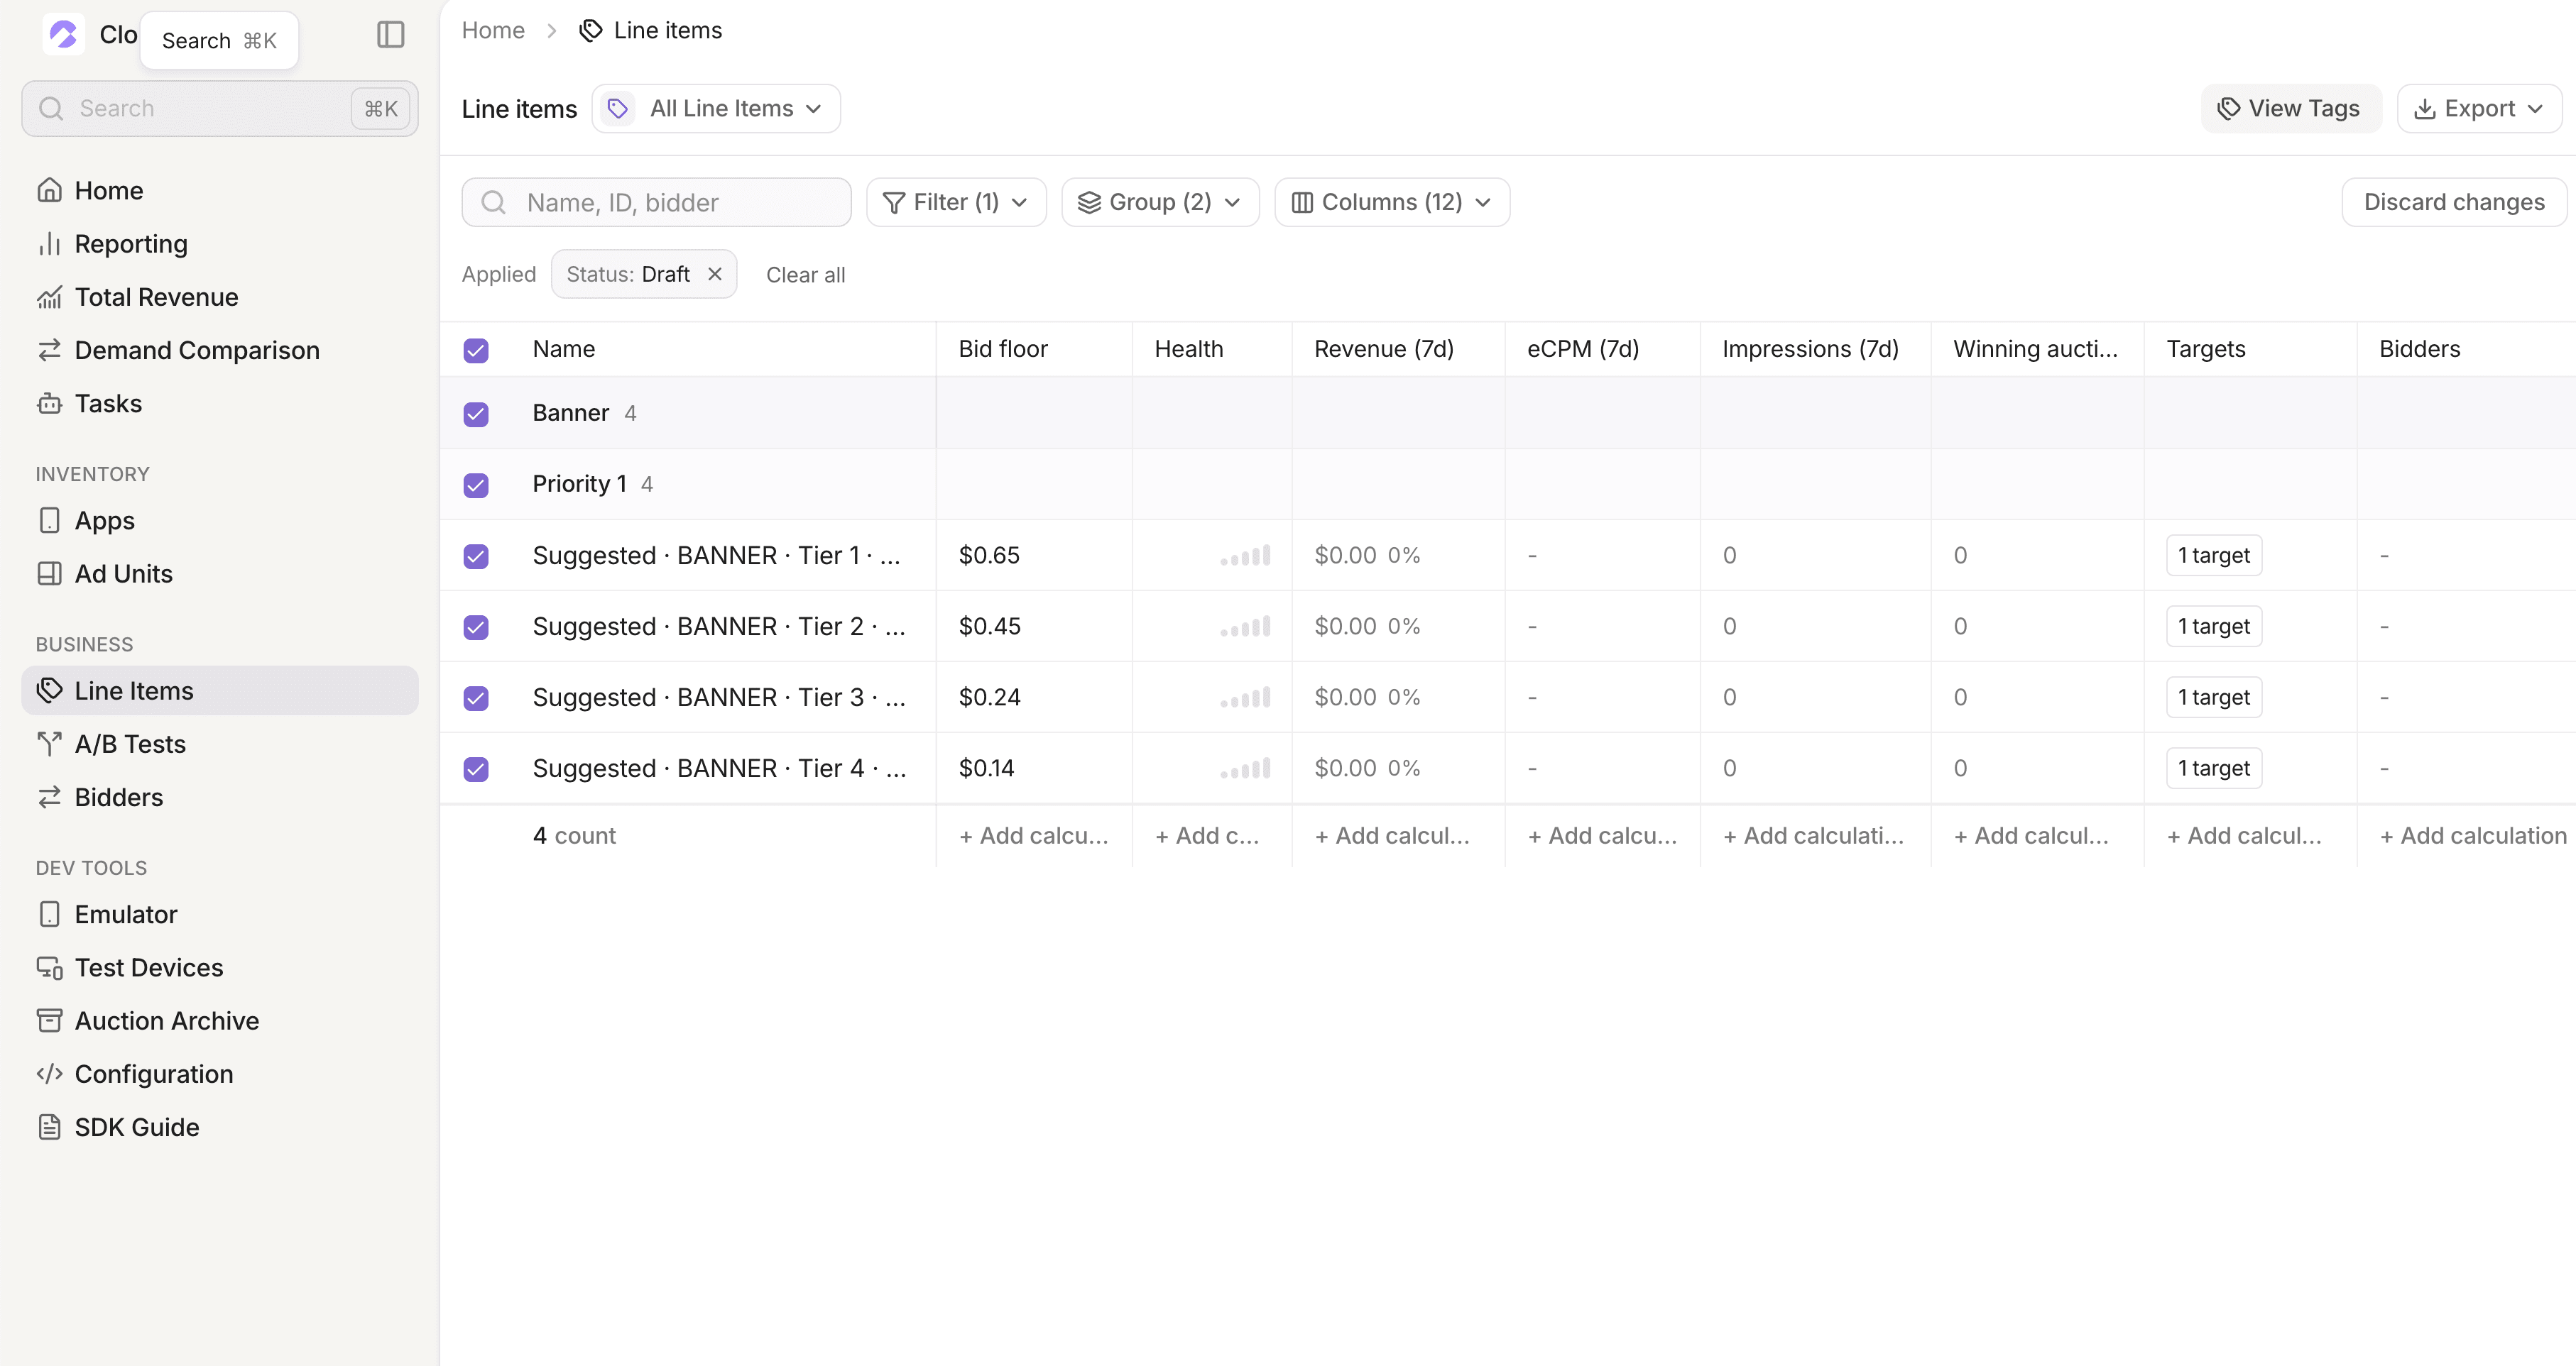Viewport: 2576px width, 1366px height.
Task: Open the Export dropdown
Action: click(2479, 108)
